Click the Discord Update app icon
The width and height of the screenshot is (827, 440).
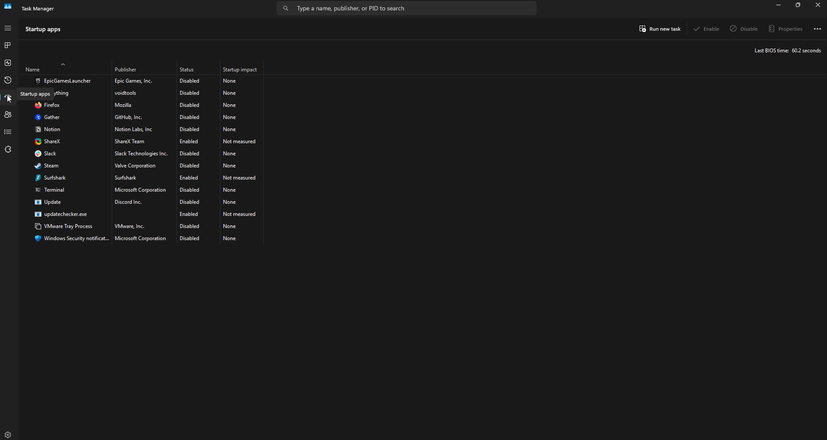[x=38, y=202]
